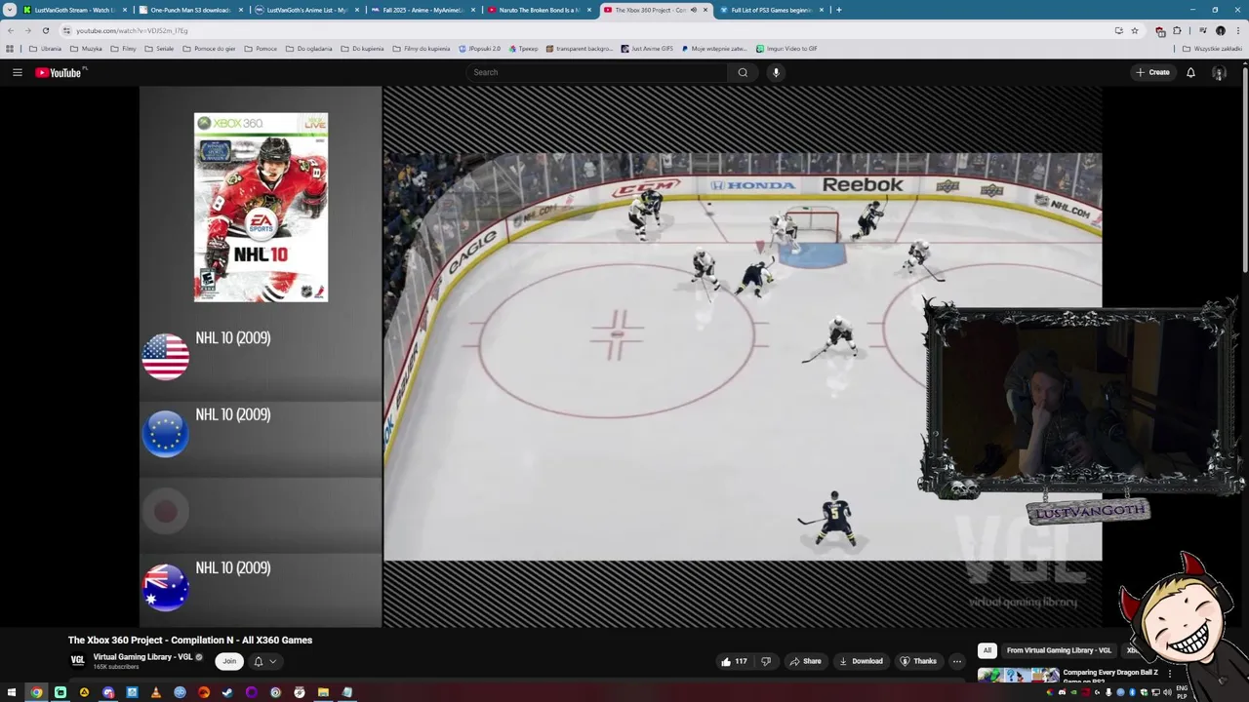Image resolution: width=1249 pixels, height=702 pixels.
Task: Open the Filmy do kupienia bookmarks folder
Action: (422, 48)
